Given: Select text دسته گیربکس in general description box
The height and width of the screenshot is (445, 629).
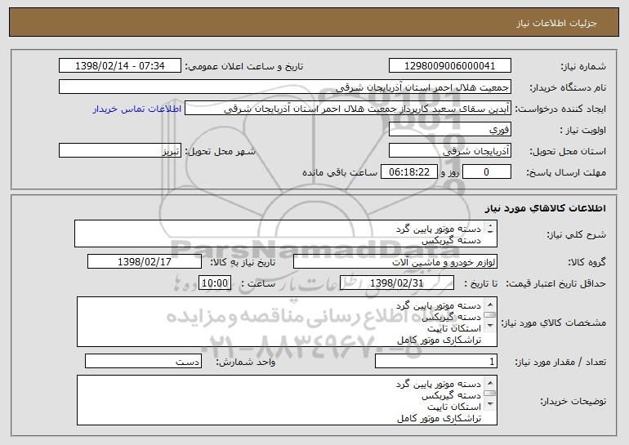Looking at the screenshot, I should point(451,241).
